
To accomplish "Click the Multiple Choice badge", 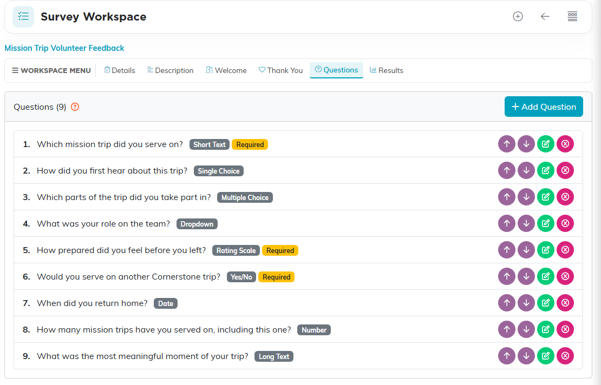I will [245, 197].
